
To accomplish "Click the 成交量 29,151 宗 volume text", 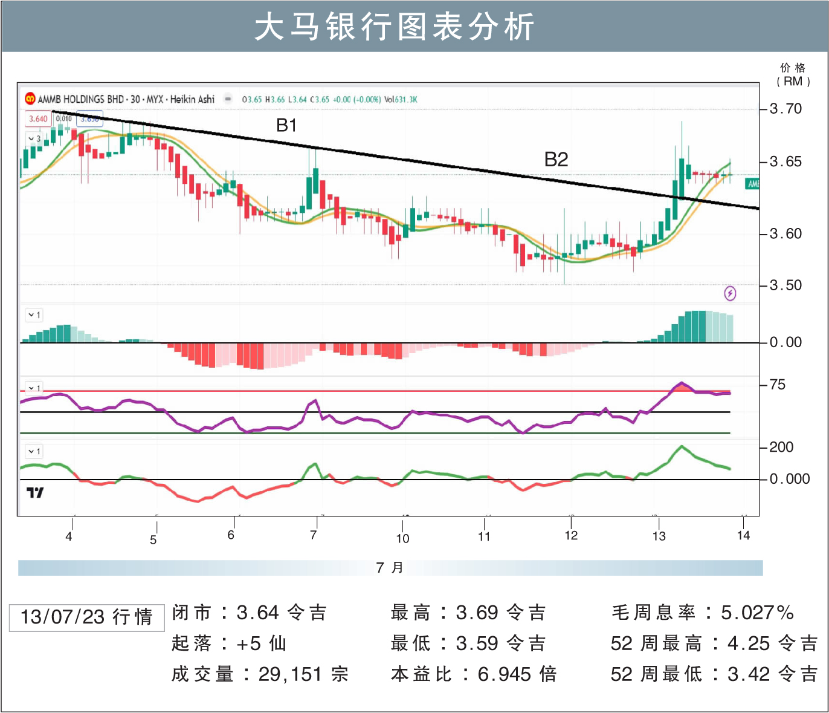I will [260, 674].
